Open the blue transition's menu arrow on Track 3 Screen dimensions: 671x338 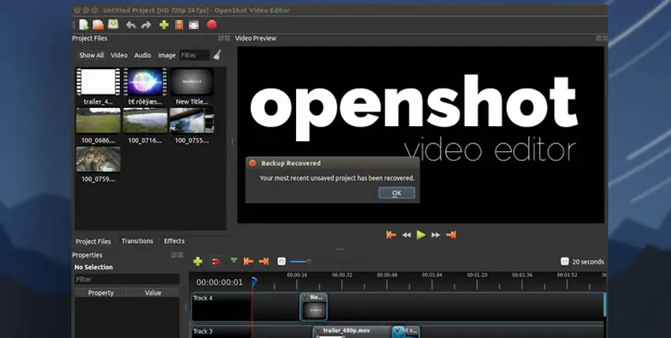(x=398, y=330)
